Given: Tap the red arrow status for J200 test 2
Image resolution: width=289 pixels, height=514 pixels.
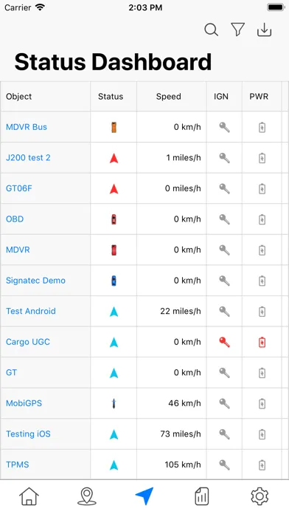Looking at the screenshot, I should pos(114,158).
